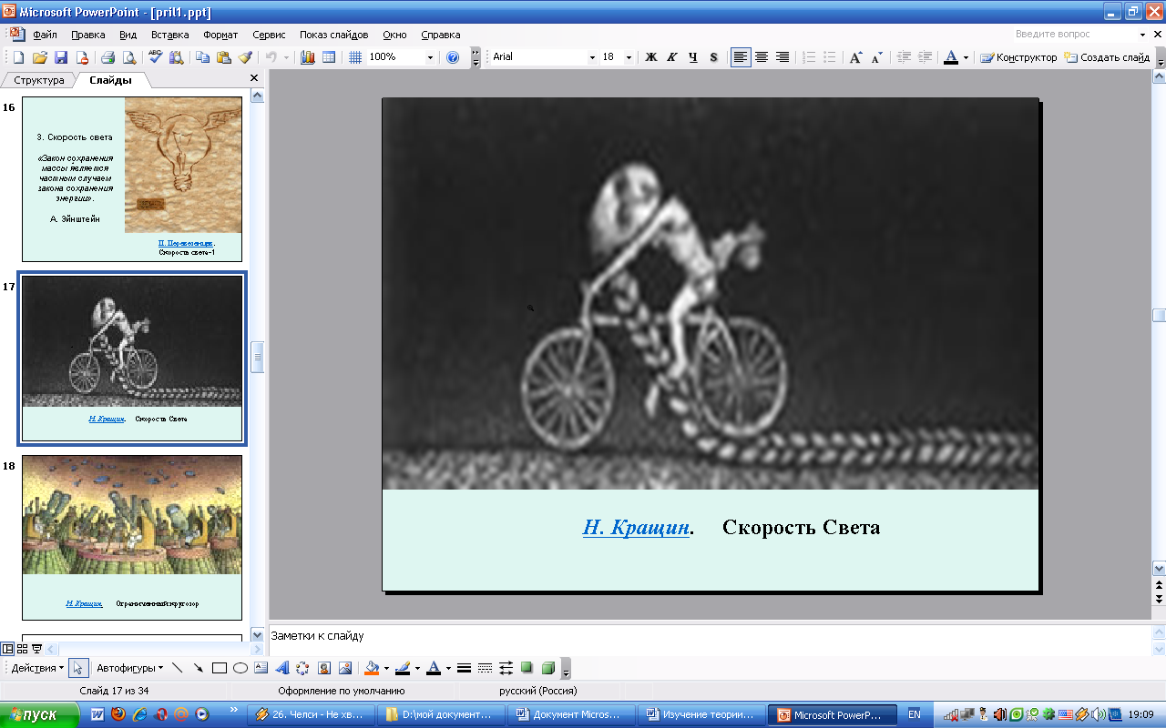Click Создать слайд button
The height and width of the screenshot is (728, 1166).
(x=1107, y=56)
